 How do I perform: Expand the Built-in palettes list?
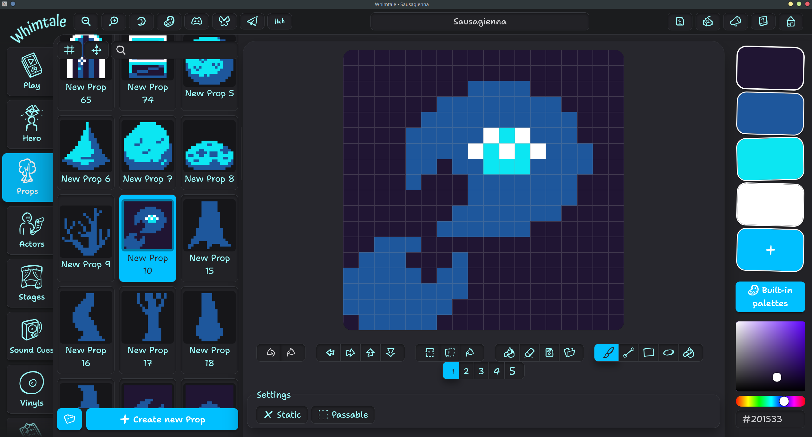point(770,297)
